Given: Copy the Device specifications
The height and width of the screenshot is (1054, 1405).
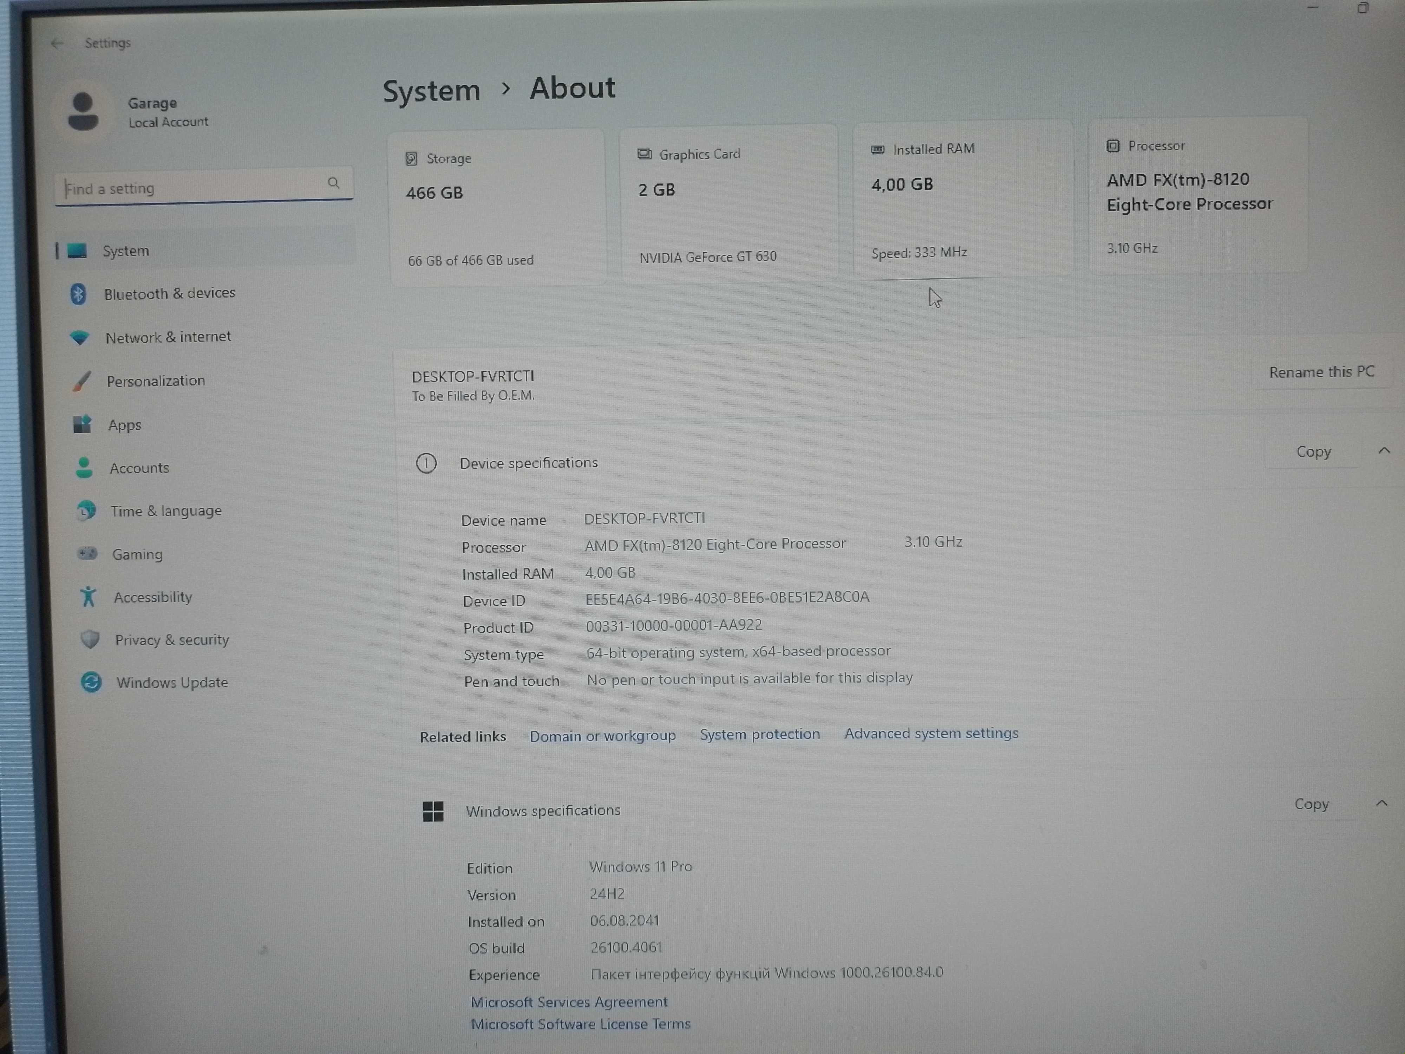Looking at the screenshot, I should pyautogui.click(x=1314, y=452).
